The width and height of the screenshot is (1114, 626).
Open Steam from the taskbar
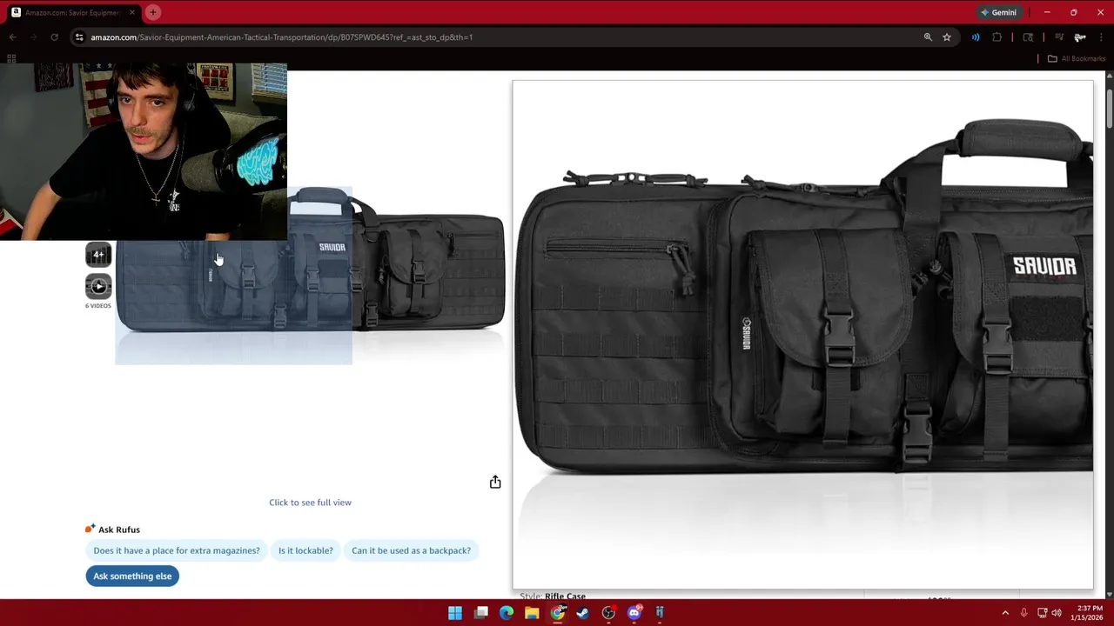coord(583,613)
